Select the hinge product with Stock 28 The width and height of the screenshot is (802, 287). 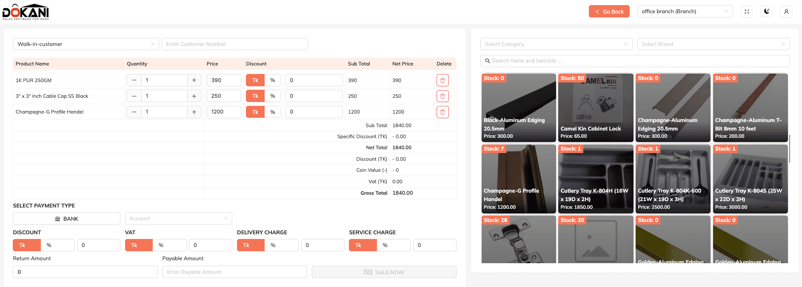tap(519, 239)
